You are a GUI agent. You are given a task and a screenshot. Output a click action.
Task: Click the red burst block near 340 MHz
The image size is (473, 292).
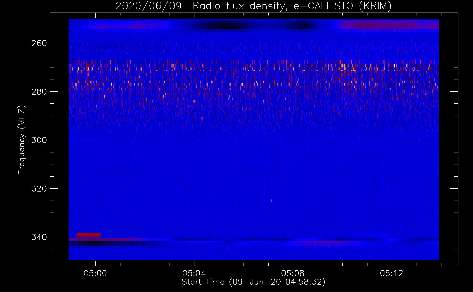[88, 234]
